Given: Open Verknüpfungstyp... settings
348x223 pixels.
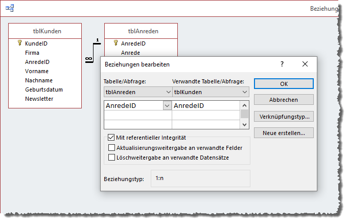Looking at the screenshot, I should point(284,117).
